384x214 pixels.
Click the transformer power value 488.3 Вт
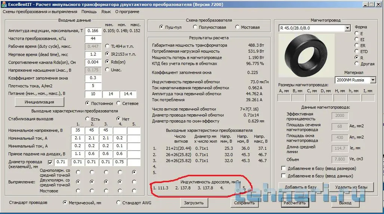(x=256, y=45)
